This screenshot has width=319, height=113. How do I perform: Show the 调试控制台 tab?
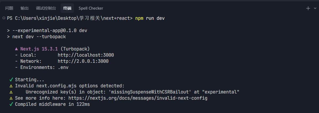[x=46, y=8]
